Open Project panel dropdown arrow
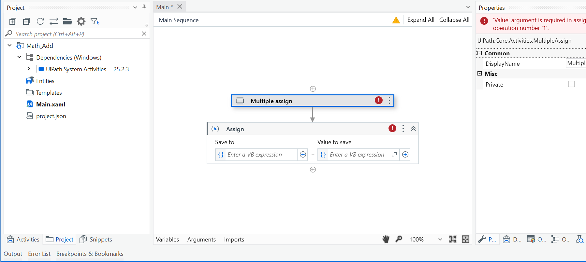This screenshot has height=262, width=586. (135, 7)
